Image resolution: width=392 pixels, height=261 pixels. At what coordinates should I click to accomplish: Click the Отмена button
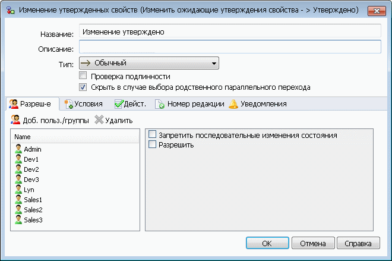tap(313, 243)
